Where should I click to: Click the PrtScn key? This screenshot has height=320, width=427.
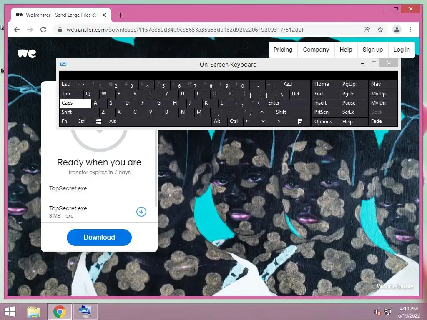325,112
